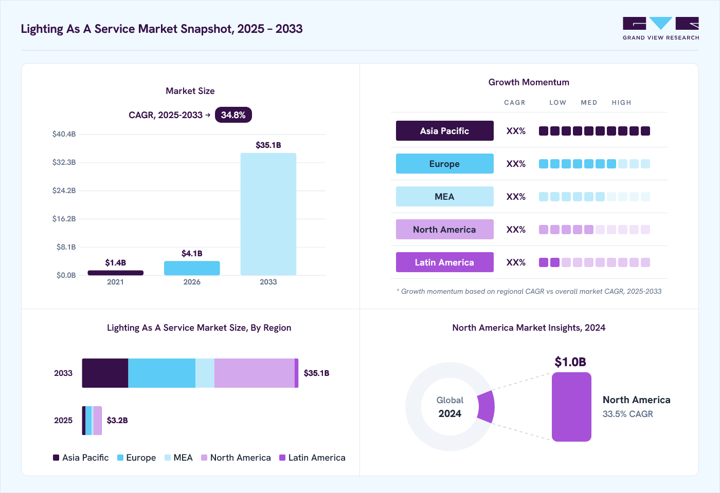Click the purple North America $1.0B bar
This screenshot has width=720, height=493.
[571, 407]
